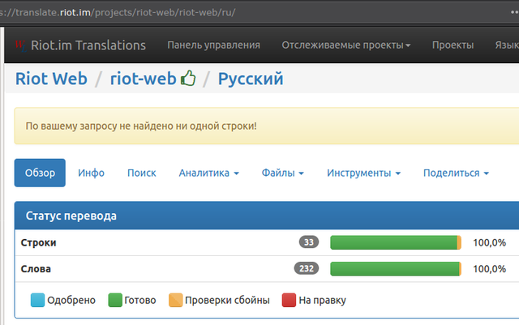Image resolution: width=519 pixels, height=325 pixels.
Task: Click the Слова row label
Action: tap(36, 269)
